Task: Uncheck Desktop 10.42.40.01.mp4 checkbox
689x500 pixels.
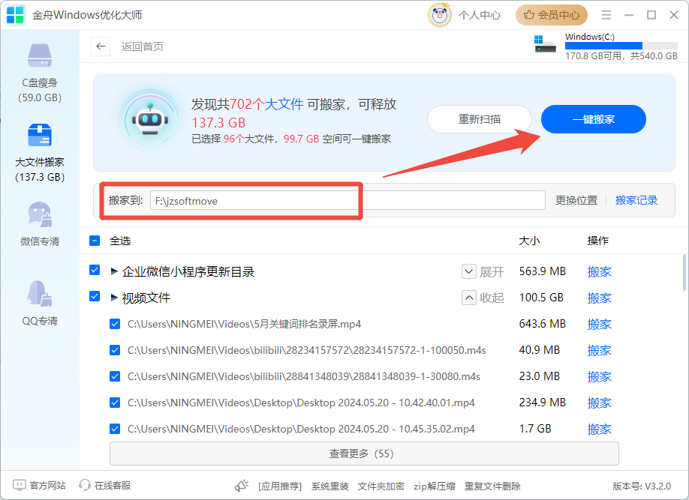Action: click(115, 403)
